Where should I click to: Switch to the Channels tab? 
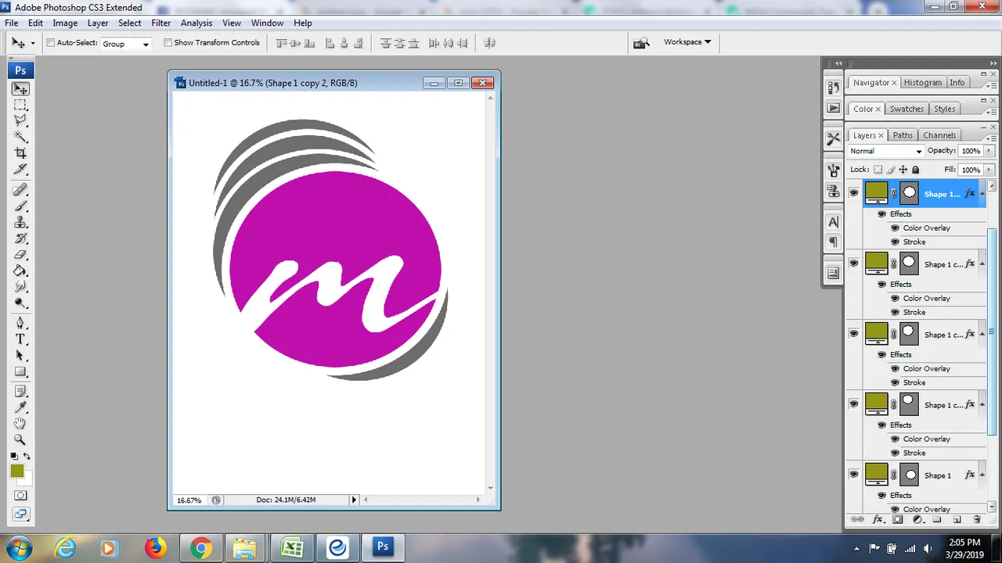[x=939, y=135]
